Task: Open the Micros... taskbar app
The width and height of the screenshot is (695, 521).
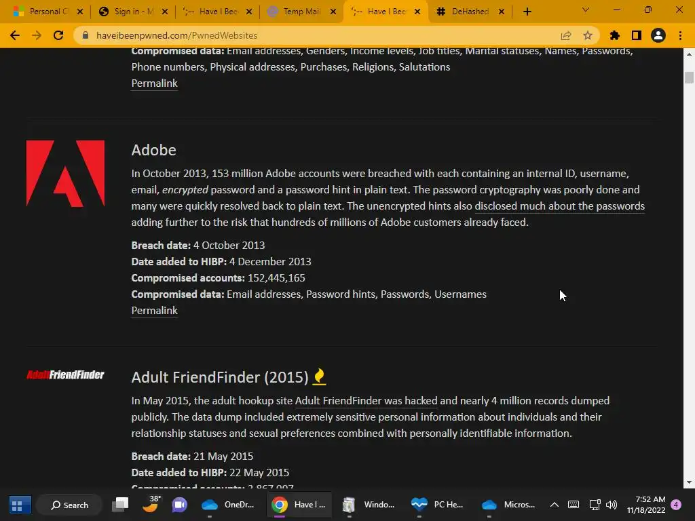Action: click(508, 505)
